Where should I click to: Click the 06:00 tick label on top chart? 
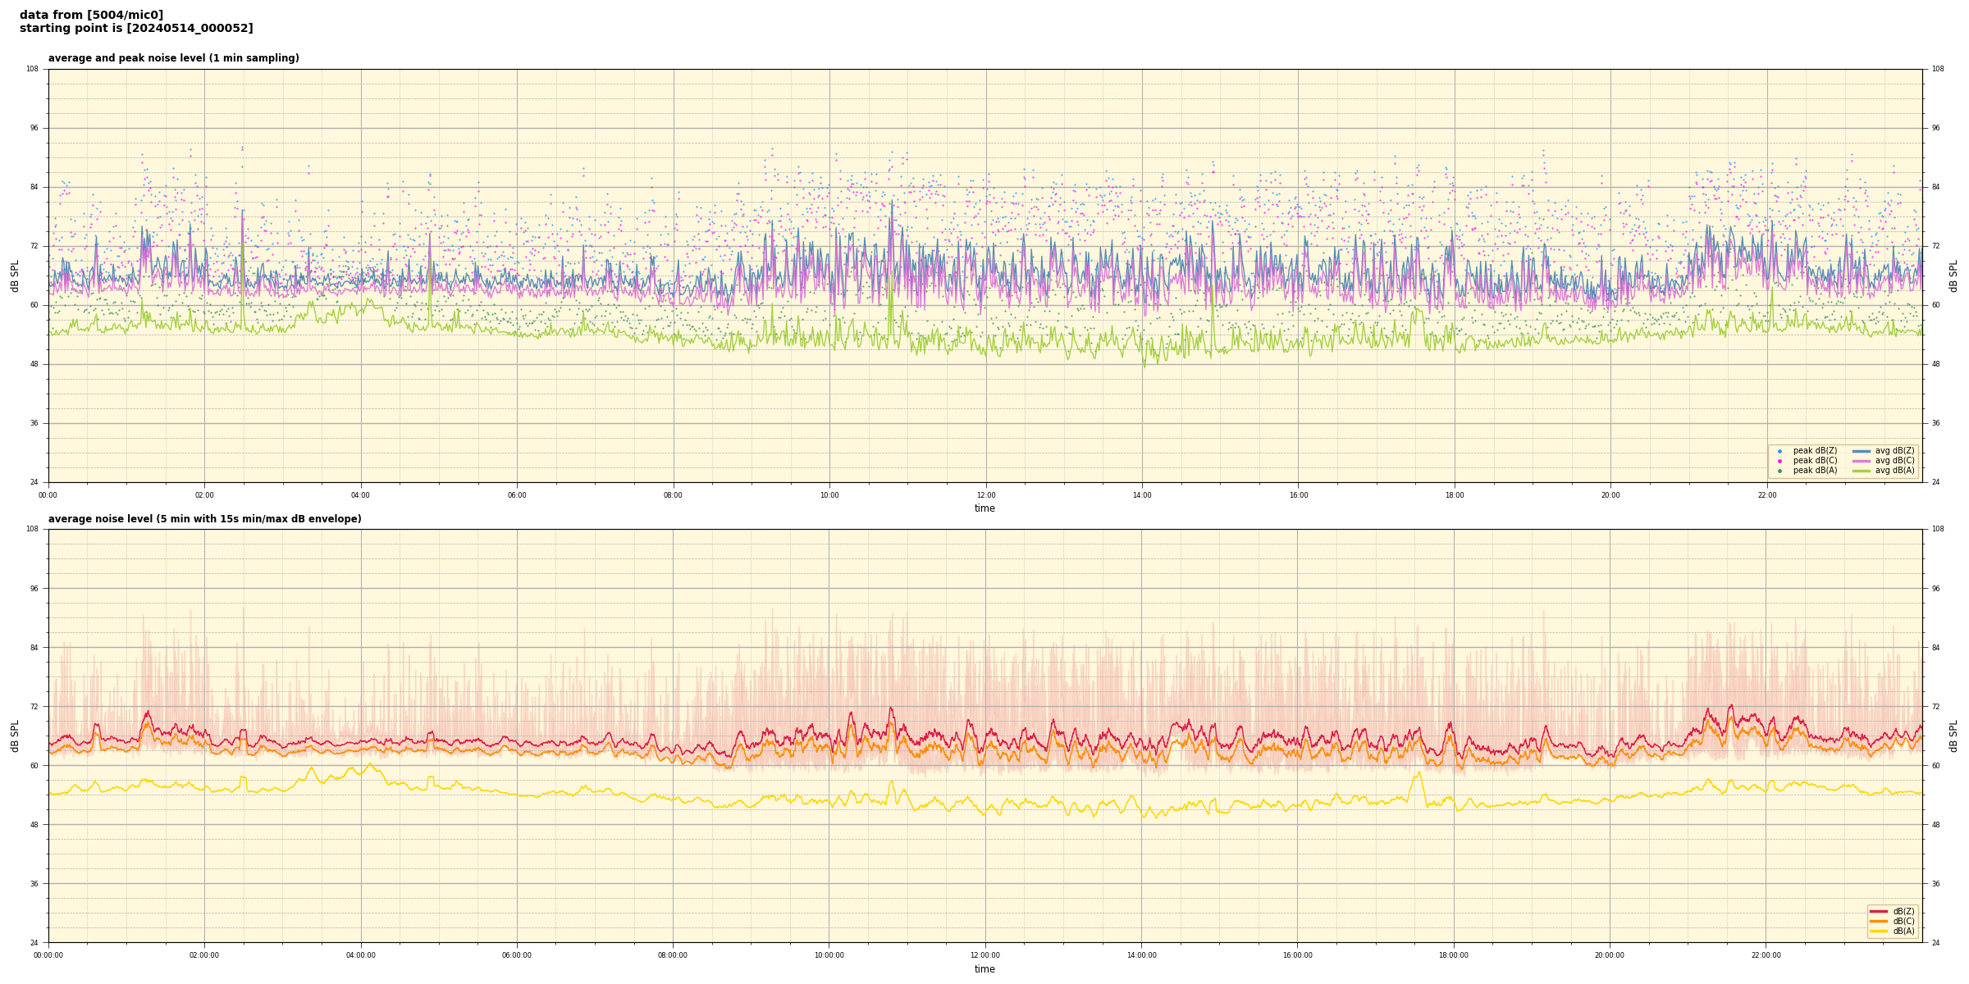[x=517, y=495]
